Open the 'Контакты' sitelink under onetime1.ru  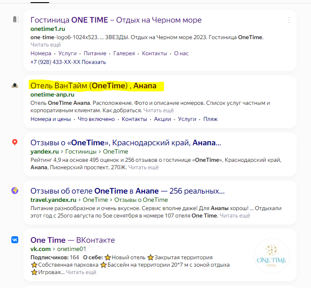tap(154, 54)
